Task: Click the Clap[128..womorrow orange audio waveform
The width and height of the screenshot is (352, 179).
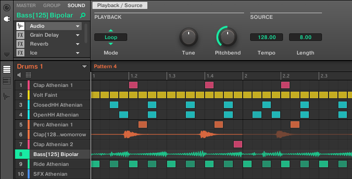Action: coord(222,134)
